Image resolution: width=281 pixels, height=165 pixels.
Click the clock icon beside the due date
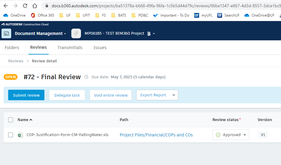click(x=86, y=77)
